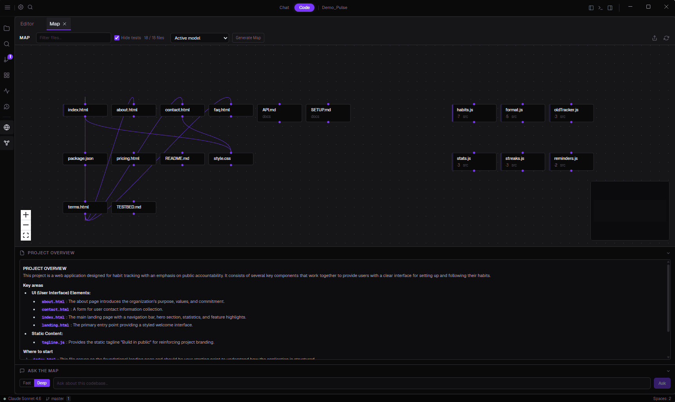675x402 pixels.
Task: Select the oldTracker.js node
Action: click(571, 113)
